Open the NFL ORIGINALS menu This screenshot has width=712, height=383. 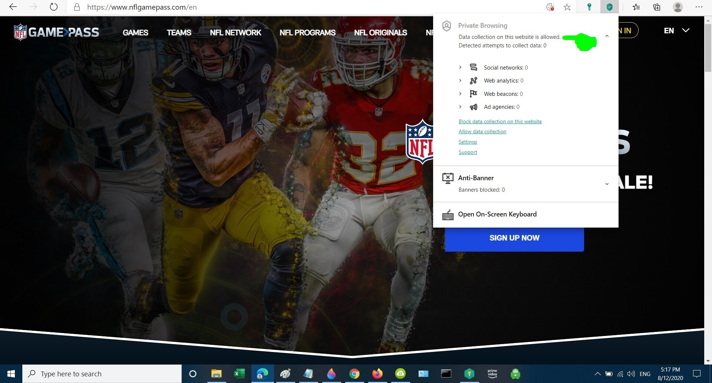click(380, 33)
